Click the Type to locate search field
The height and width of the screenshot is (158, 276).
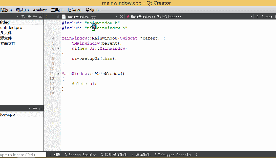click(x=23, y=154)
